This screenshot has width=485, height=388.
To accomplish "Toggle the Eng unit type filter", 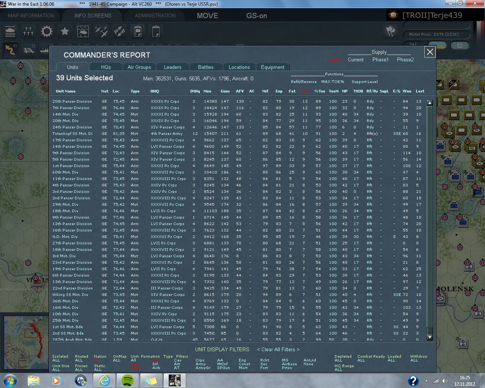I will (242, 360).
